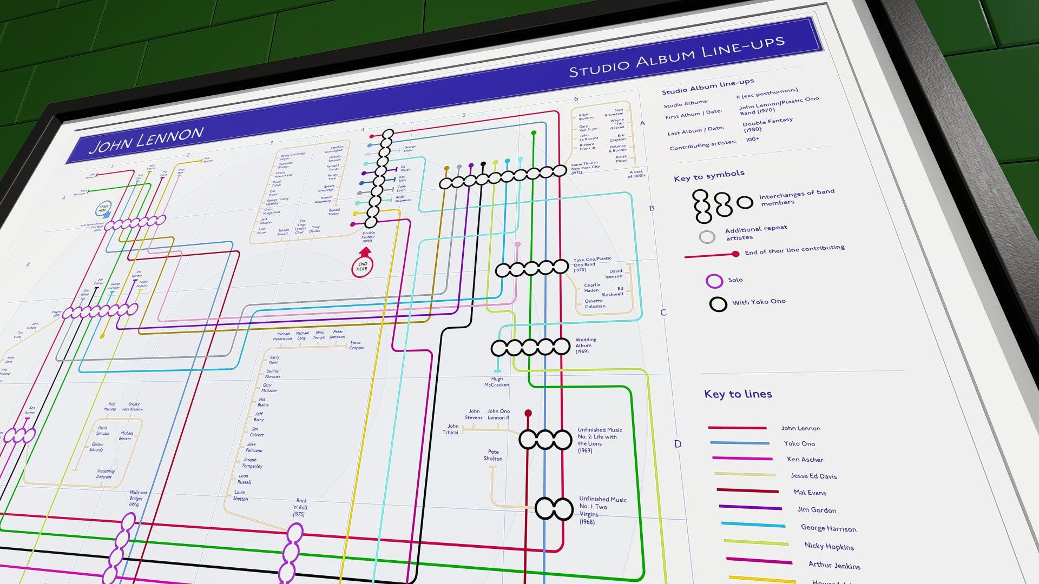Select the Yoko Ono/Plastic Ono Band interchange
The image size is (1039, 584).
532,268
